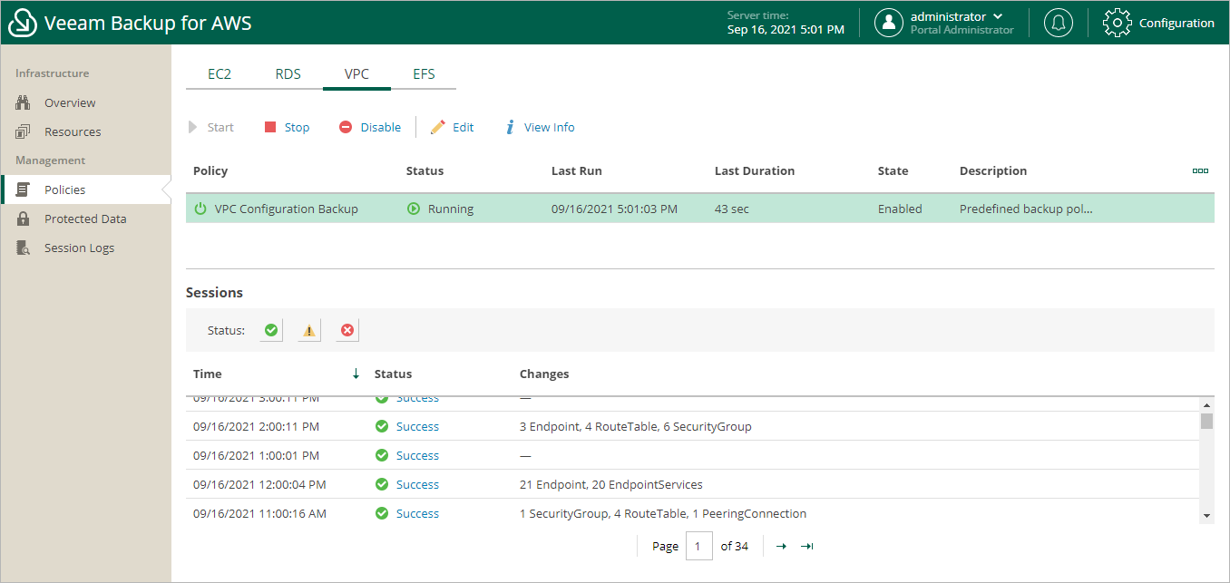Filter sessions by Warning status
Image resolution: width=1230 pixels, height=583 pixels.
(x=307, y=329)
